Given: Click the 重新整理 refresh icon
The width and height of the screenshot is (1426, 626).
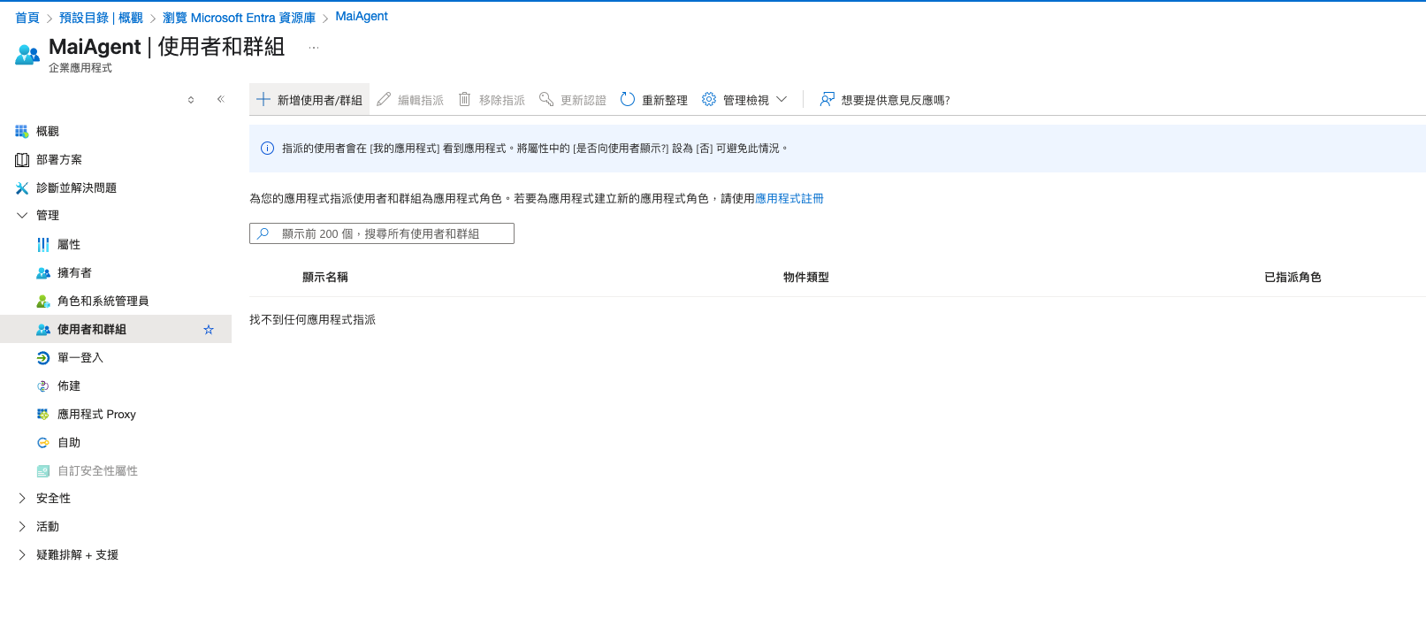Looking at the screenshot, I should tap(628, 99).
